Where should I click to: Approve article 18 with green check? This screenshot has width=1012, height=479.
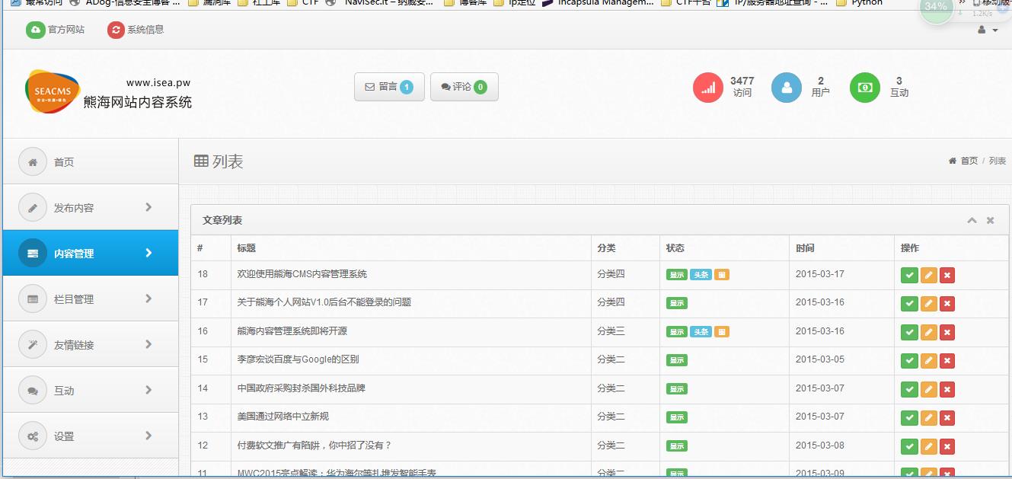pos(909,276)
